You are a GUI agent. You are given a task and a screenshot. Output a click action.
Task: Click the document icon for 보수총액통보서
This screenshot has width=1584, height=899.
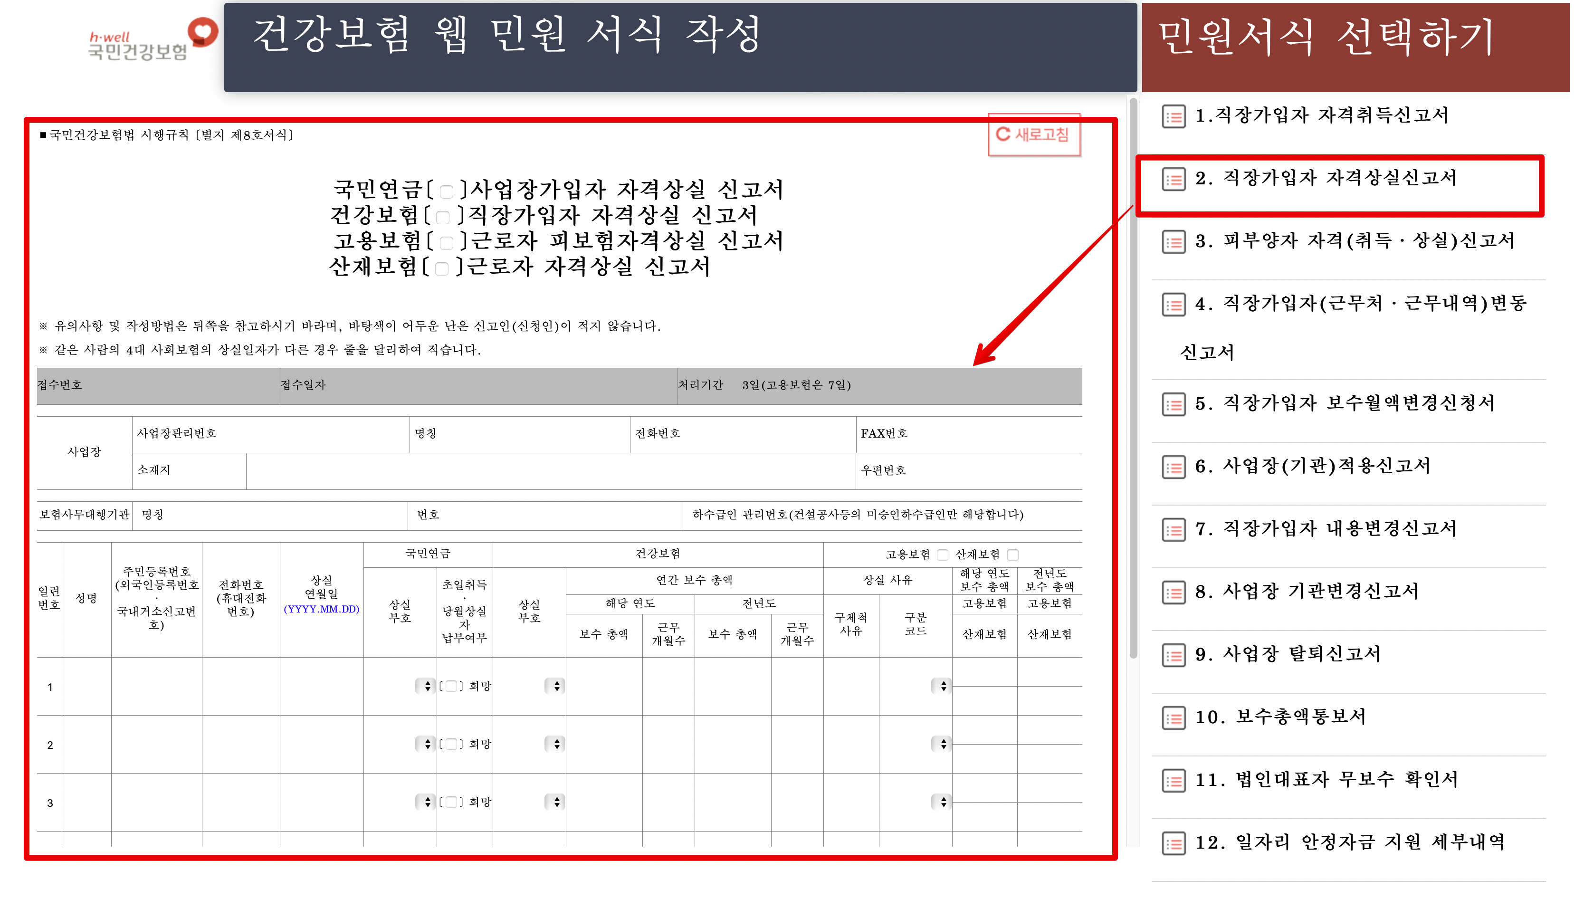coord(1173,717)
